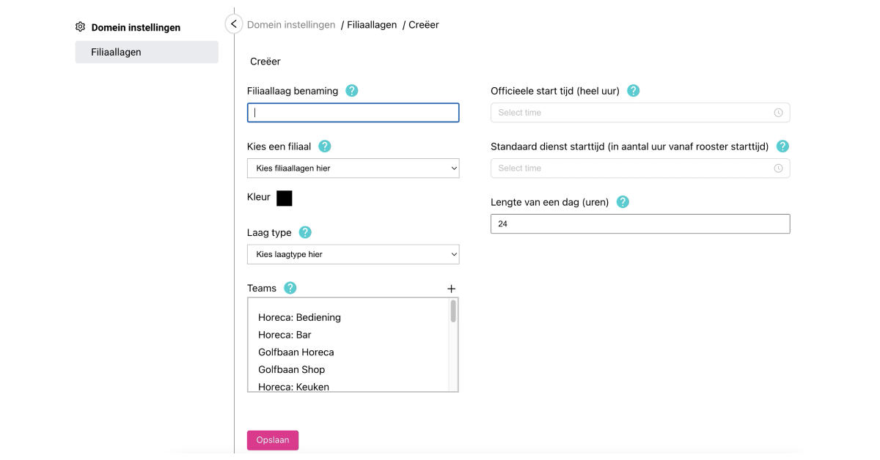Open the black Kleur color swatch
The height and width of the screenshot is (460, 880).
(285, 198)
